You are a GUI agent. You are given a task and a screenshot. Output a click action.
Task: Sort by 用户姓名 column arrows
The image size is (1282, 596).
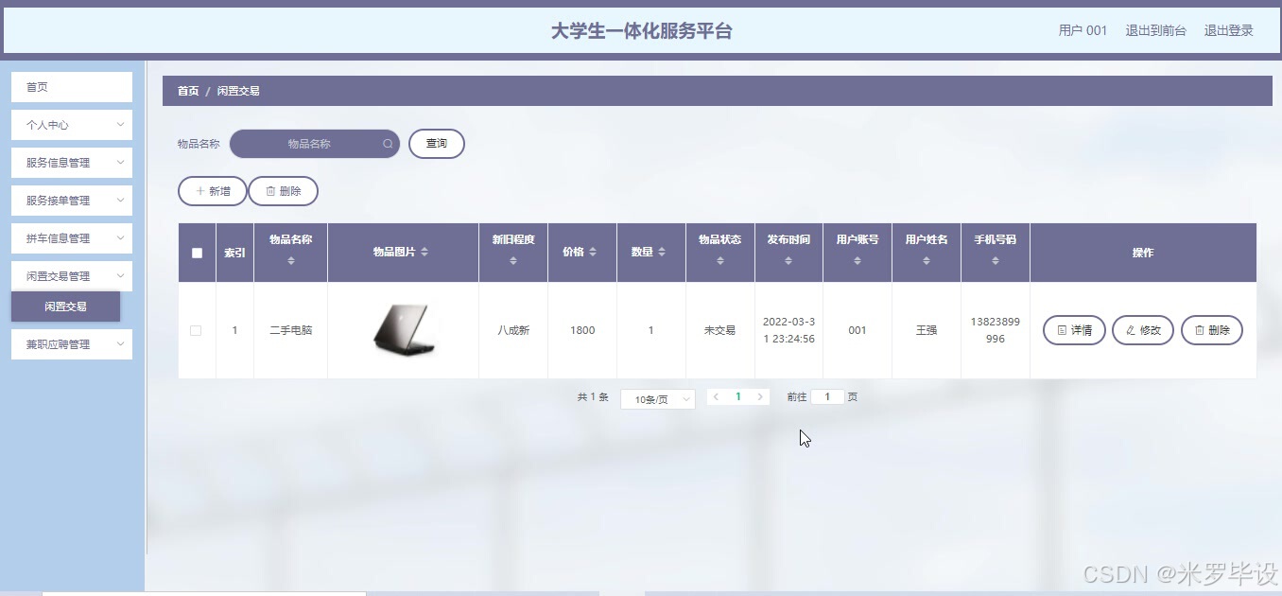point(927,260)
